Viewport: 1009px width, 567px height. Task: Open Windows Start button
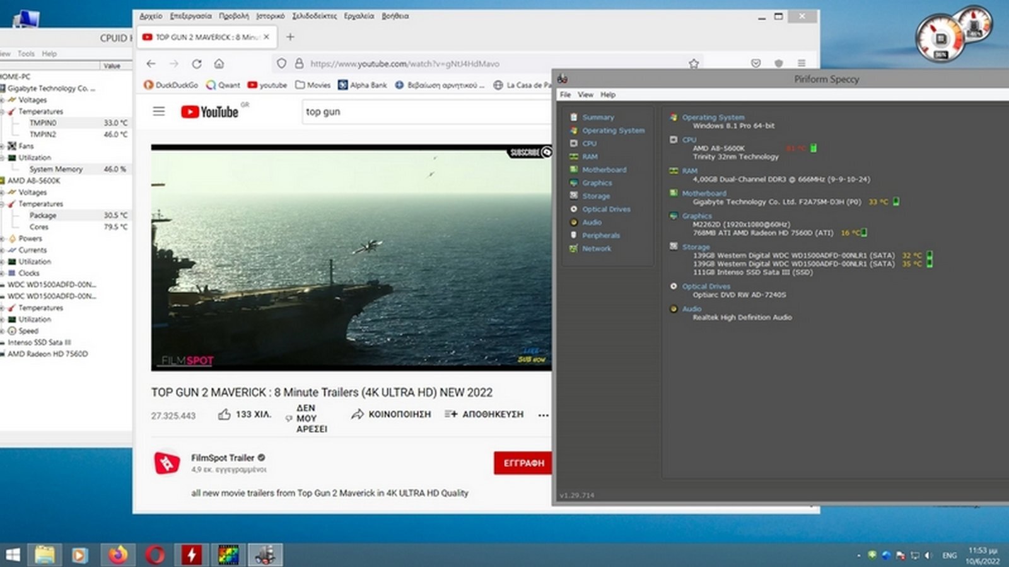coord(13,555)
